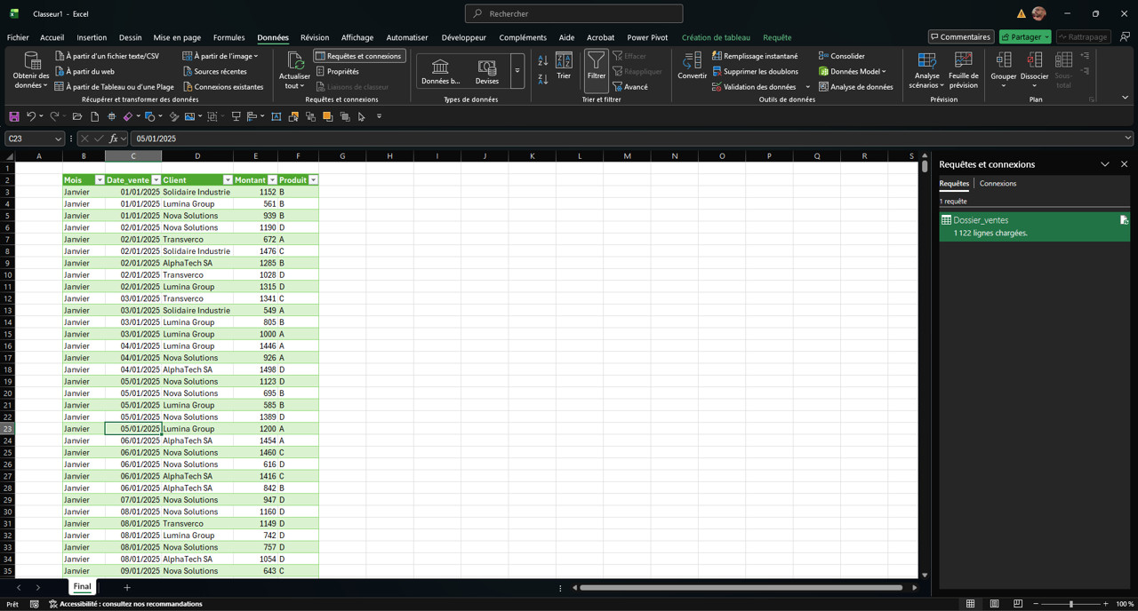
Task: Select the Devises data type
Action: tap(486, 71)
